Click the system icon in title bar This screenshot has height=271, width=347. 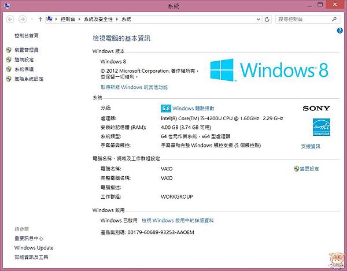click(x=7, y=5)
